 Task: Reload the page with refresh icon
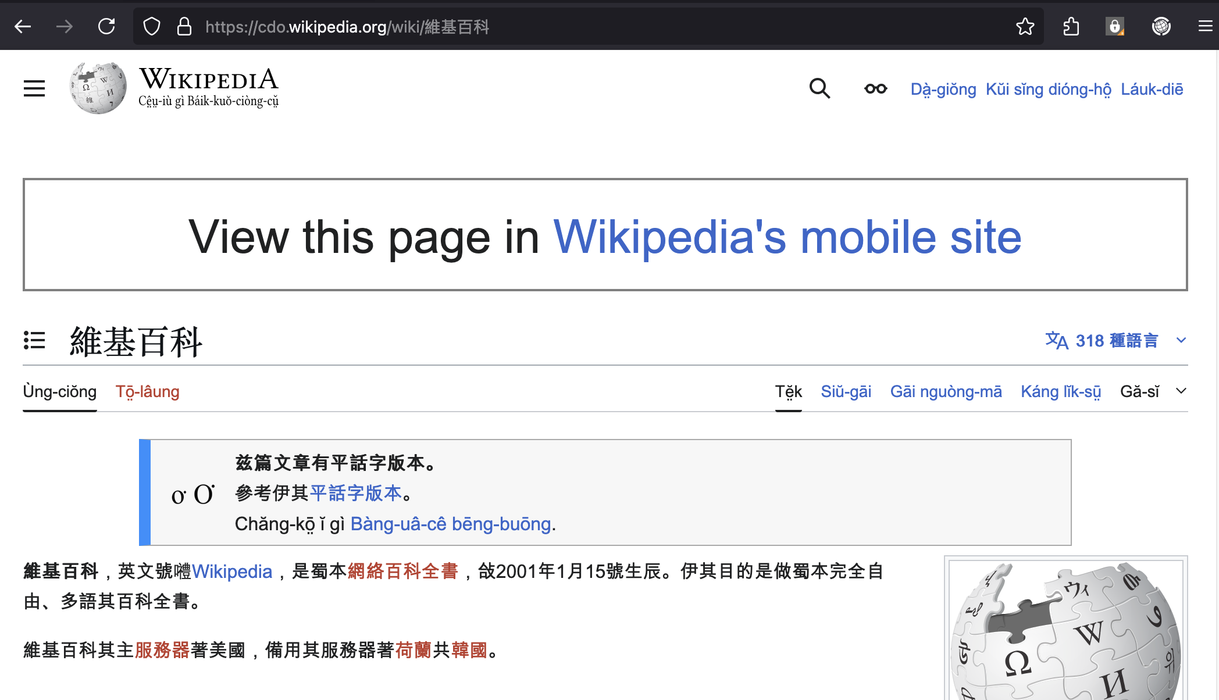[106, 27]
